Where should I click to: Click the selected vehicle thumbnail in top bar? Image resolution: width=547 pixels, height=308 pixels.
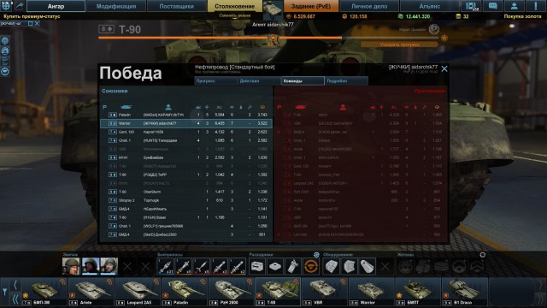tap(273, 9)
